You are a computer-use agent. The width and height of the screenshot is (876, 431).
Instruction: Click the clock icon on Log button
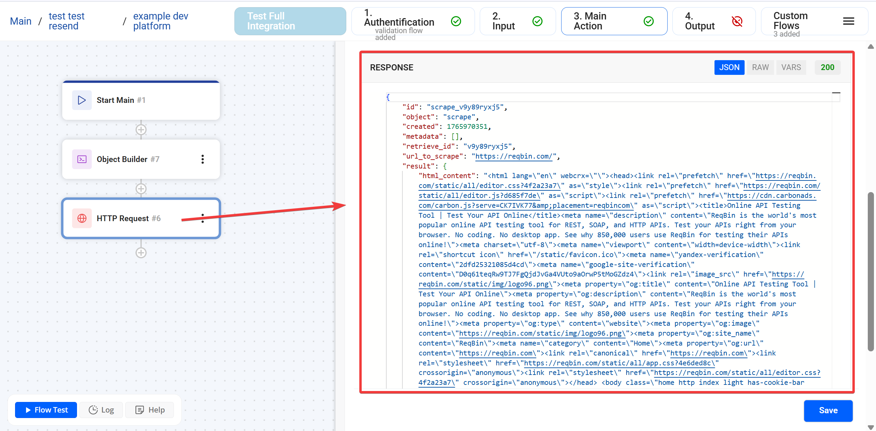[x=93, y=410]
